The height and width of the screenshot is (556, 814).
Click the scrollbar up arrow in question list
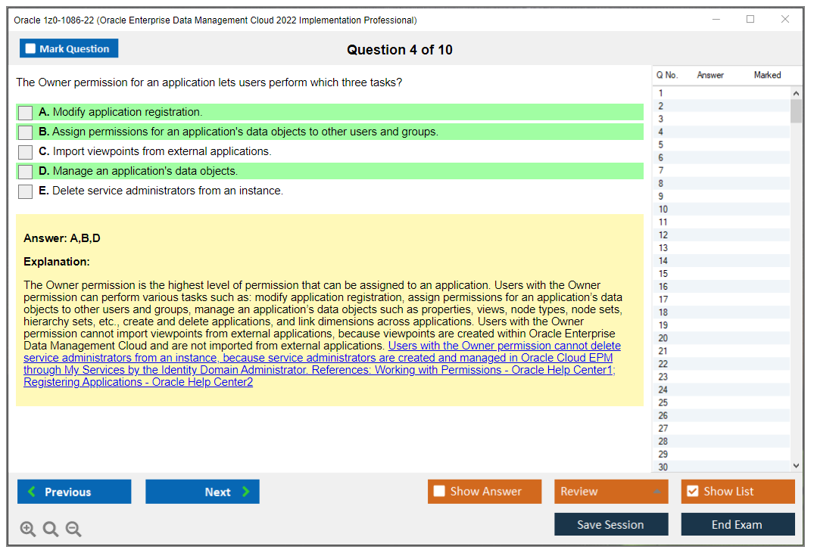[796, 92]
